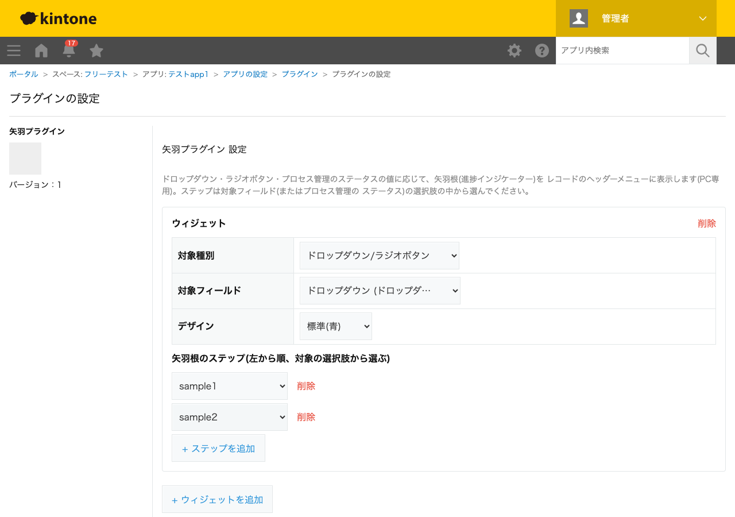
Task: Open the sample2 step dropdown
Action: tap(230, 417)
